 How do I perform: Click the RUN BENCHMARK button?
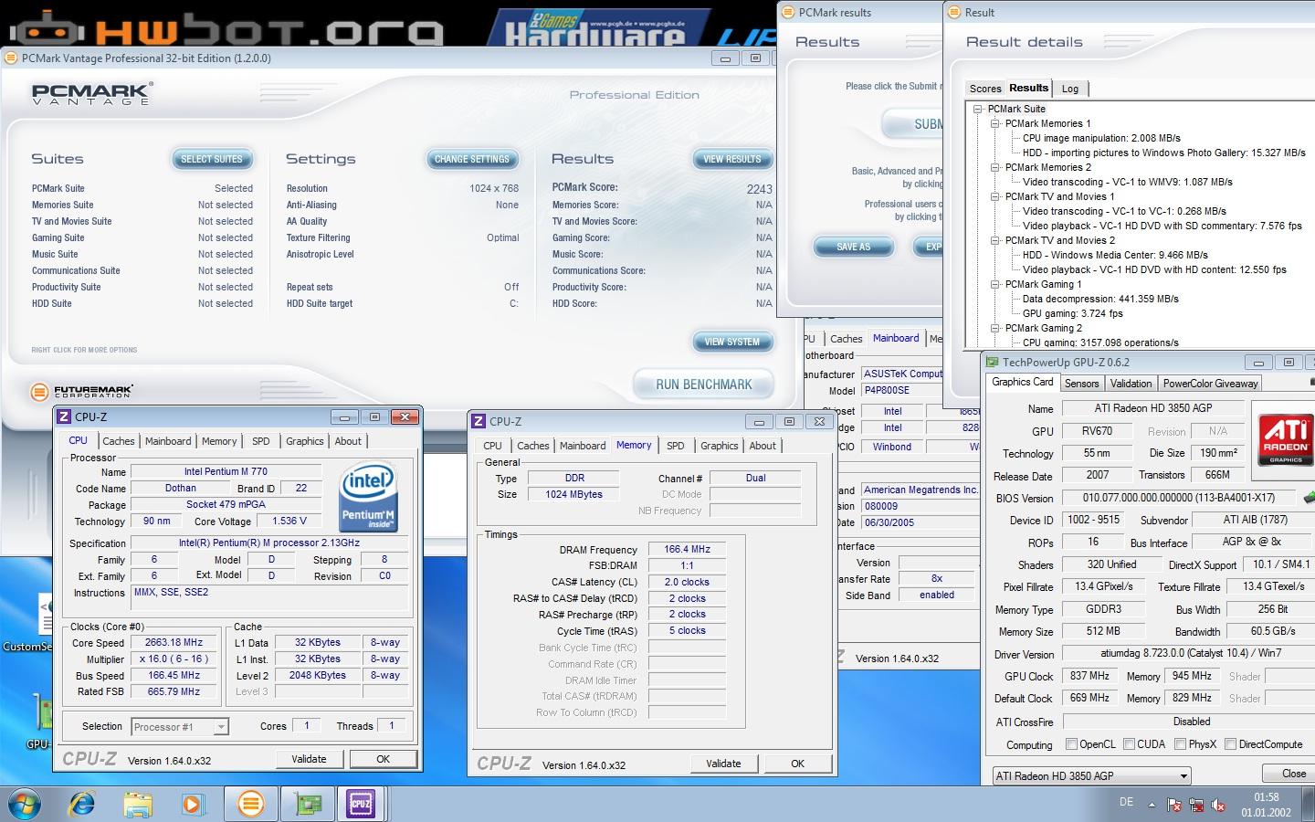[x=703, y=385]
